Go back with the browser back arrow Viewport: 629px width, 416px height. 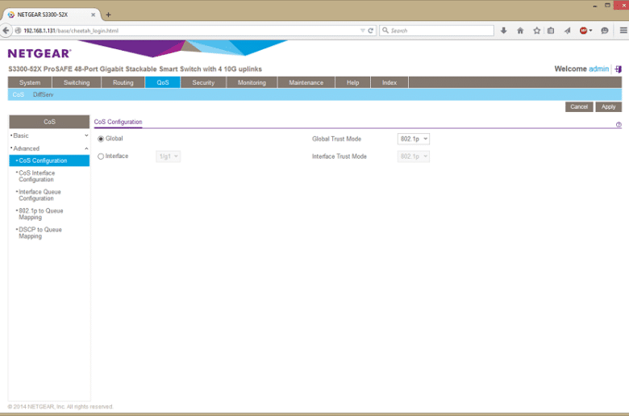[x=6, y=31]
